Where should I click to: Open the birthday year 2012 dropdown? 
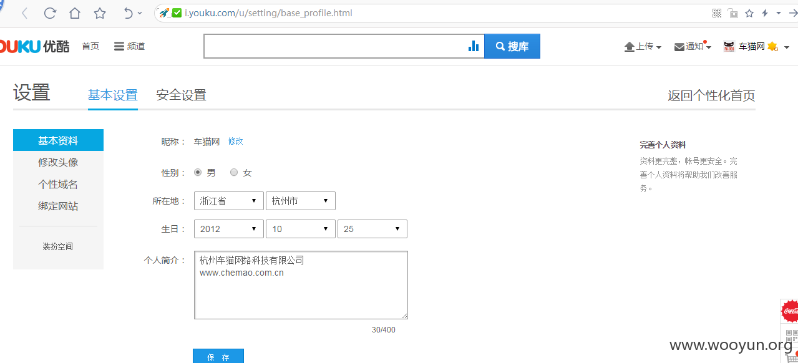229,229
